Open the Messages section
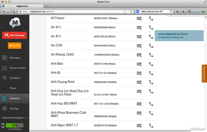 (15, 58)
